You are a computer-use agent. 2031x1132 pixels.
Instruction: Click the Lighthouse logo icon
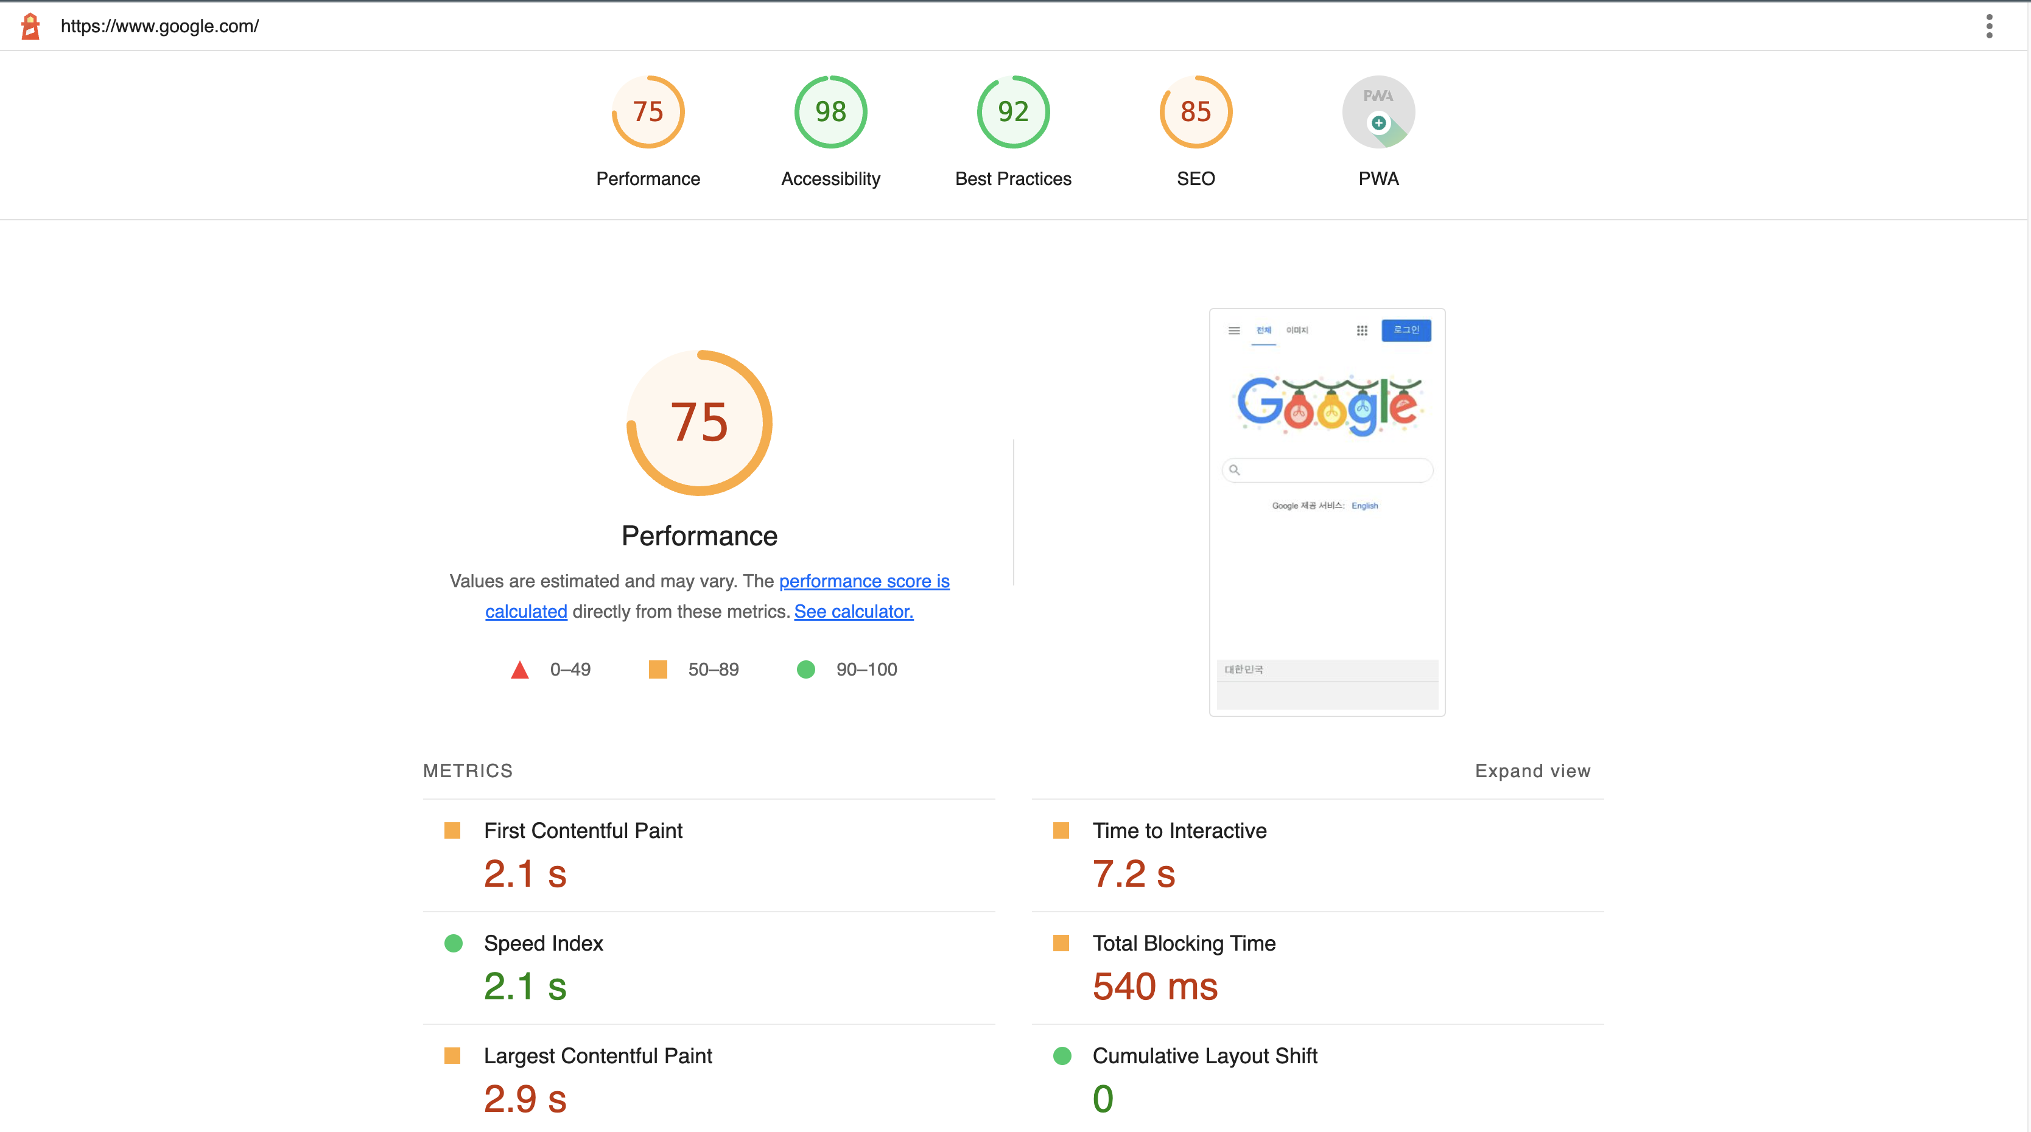click(x=31, y=26)
